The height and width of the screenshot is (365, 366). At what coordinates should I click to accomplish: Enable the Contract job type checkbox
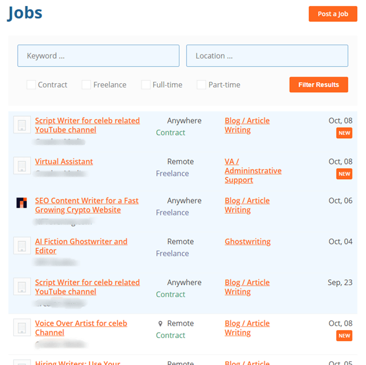[31, 85]
